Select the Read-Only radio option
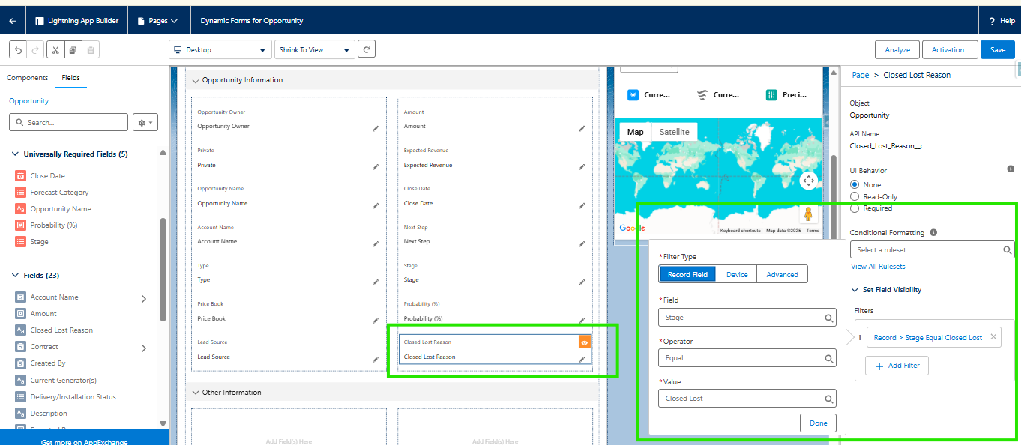This screenshot has width=1021, height=445. tap(855, 196)
